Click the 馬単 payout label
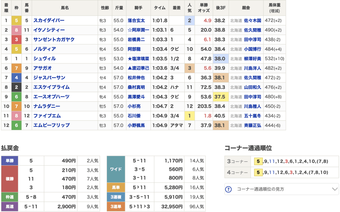This screenshot has width=340, height=212. coord(116,187)
